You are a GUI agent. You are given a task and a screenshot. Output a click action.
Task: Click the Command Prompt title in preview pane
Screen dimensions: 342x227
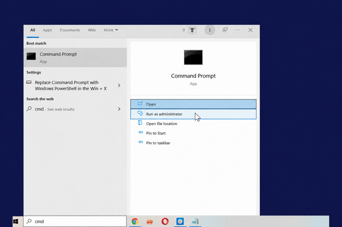[193, 76]
